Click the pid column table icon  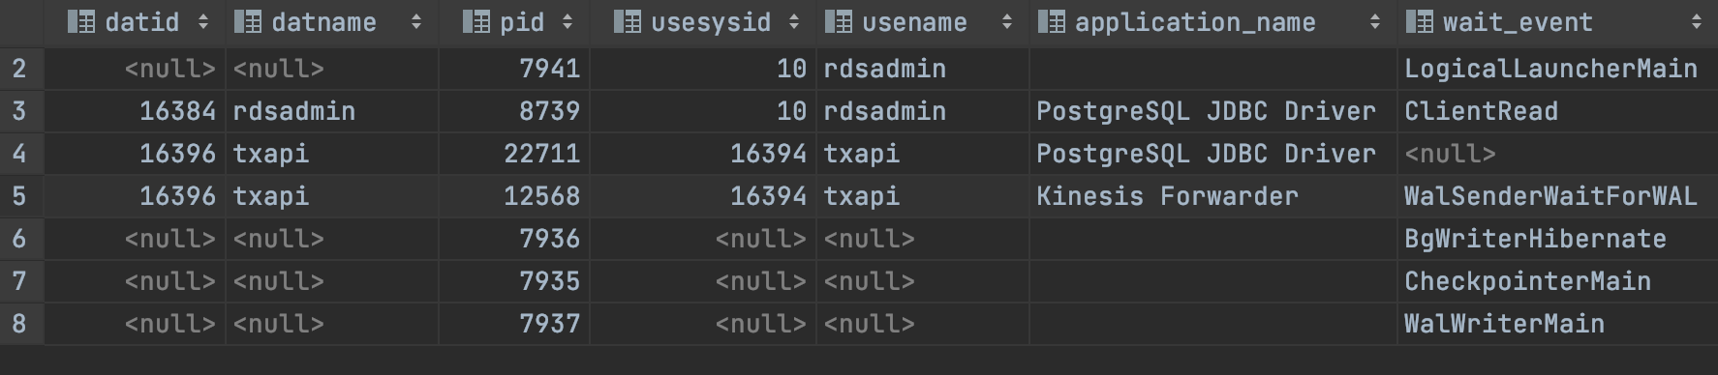[476, 22]
